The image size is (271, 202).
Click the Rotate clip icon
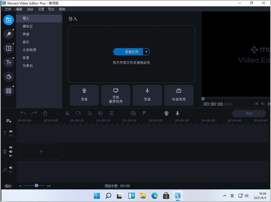point(78,113)
